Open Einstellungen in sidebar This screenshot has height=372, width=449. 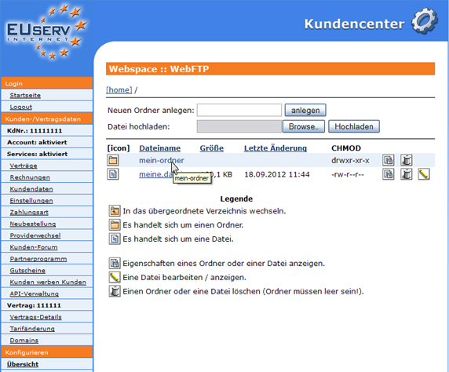point(31,200)
